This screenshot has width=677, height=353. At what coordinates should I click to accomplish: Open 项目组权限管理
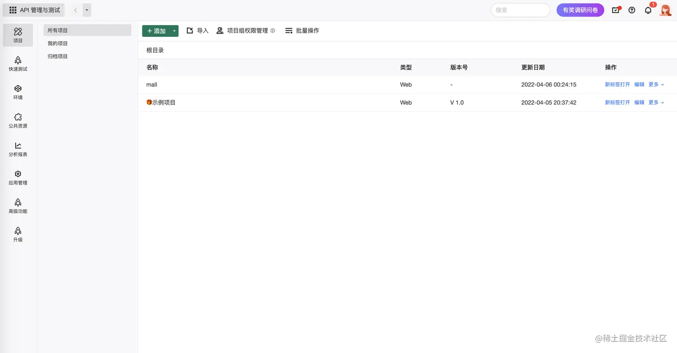[x=242, y=31]
